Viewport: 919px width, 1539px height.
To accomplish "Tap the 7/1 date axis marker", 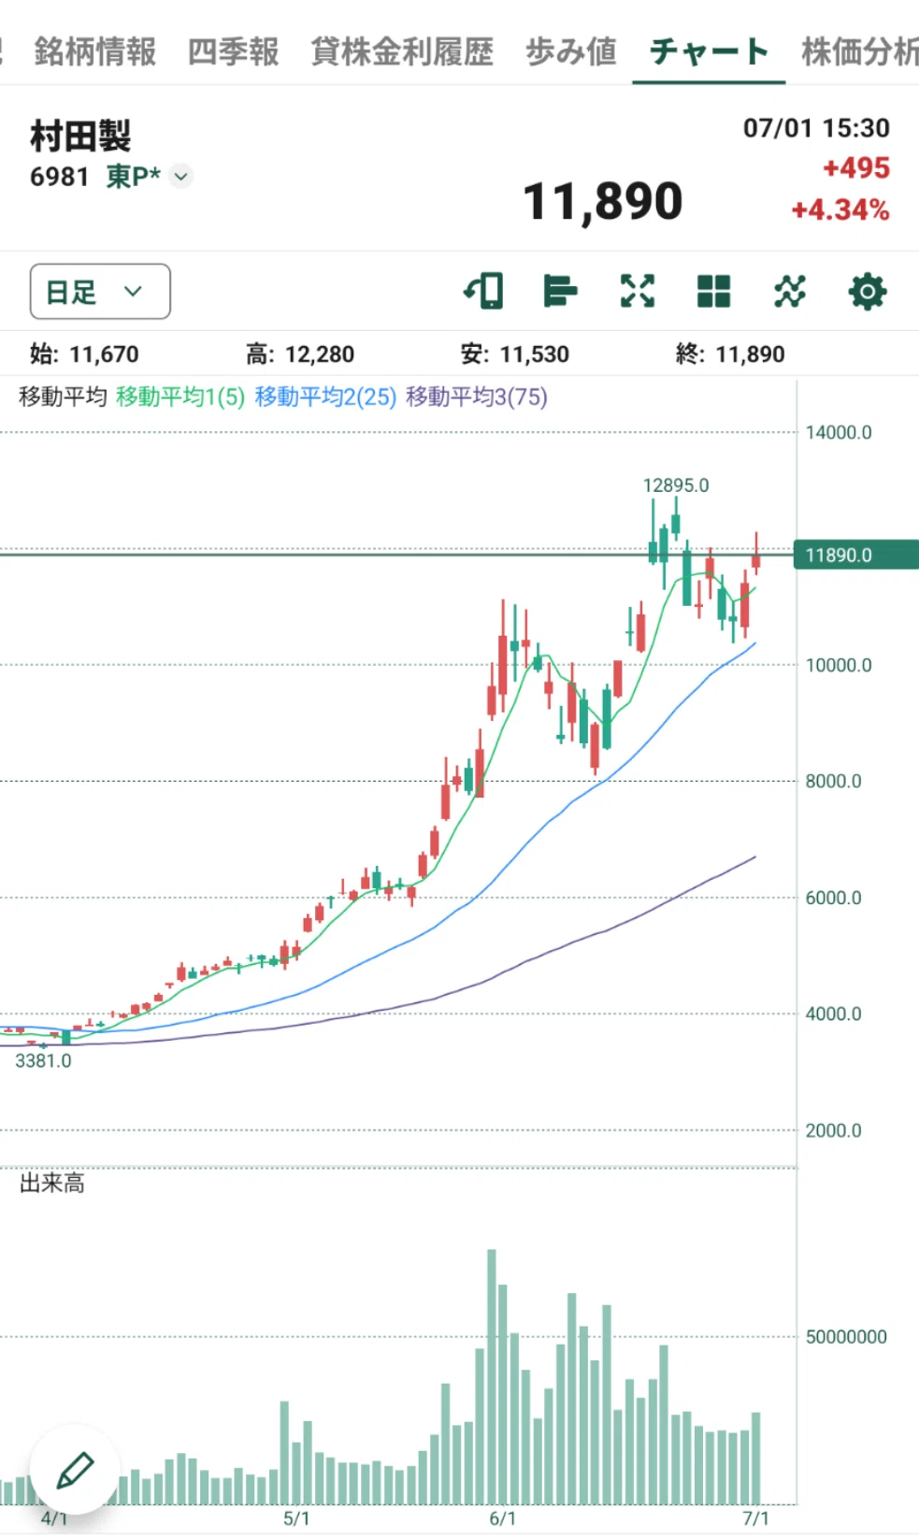I will (755, 1518).
